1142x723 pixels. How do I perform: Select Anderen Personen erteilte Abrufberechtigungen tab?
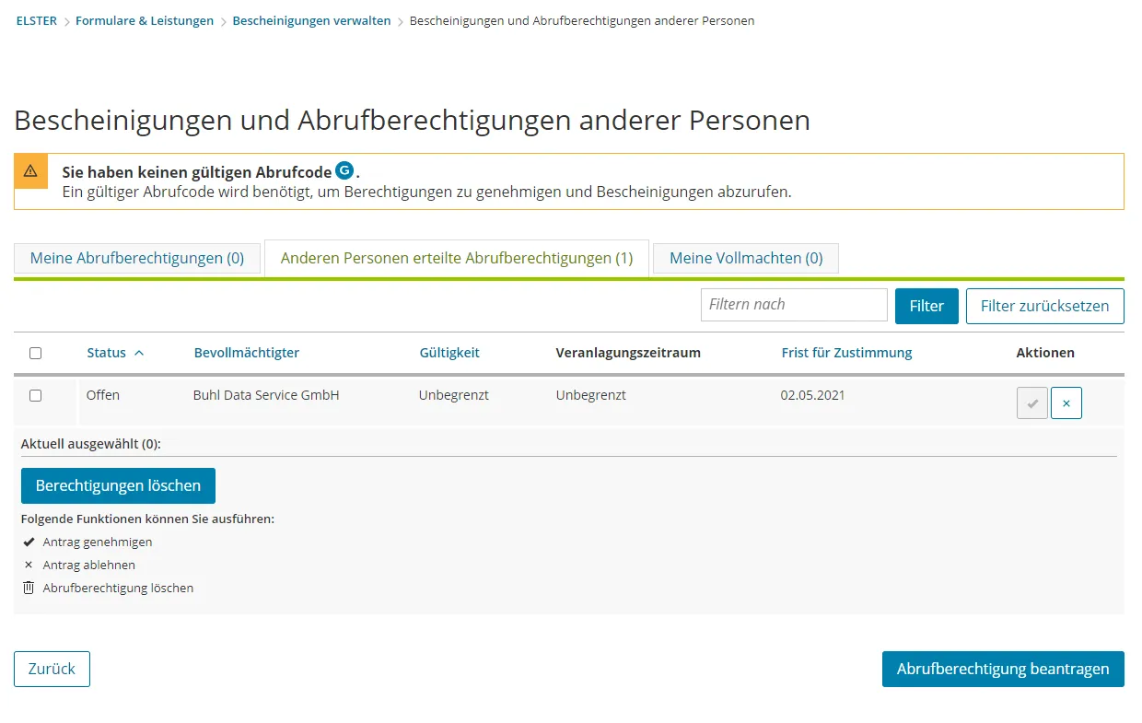click(457, 258)
